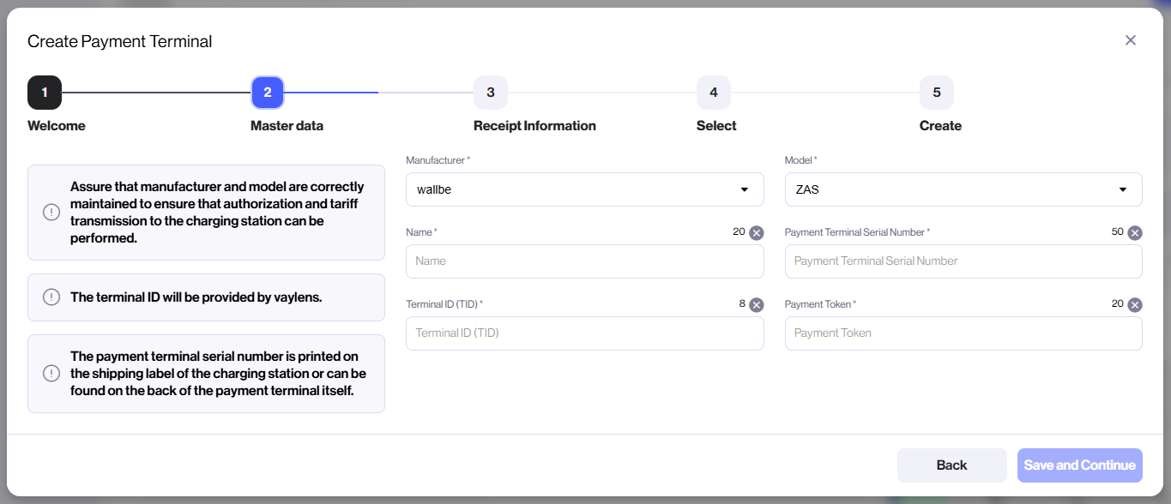Open the Manufacturer dropdown showing wallbe
This screenshot has width=1171, height=504.
584,189
